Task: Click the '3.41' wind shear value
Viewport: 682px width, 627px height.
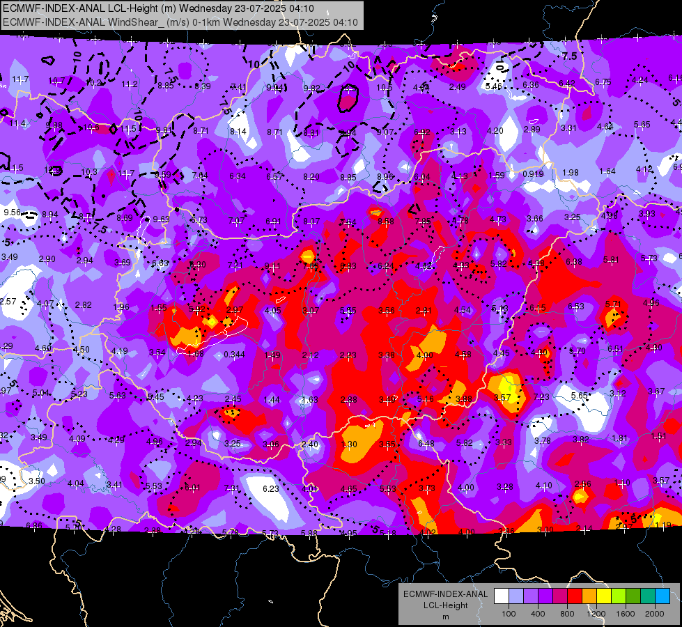Action: point(114,485)
